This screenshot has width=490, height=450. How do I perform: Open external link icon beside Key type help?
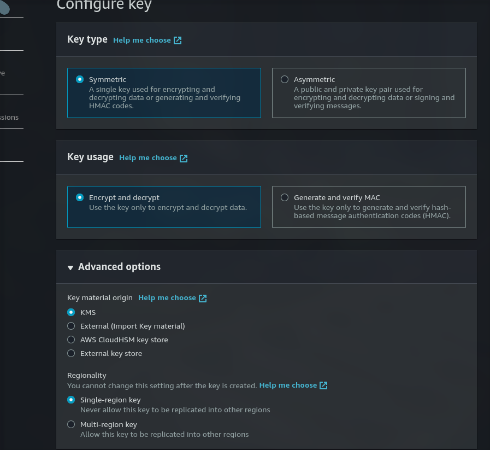(178, 40)
